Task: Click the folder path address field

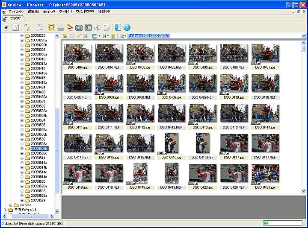Action: 214,36
